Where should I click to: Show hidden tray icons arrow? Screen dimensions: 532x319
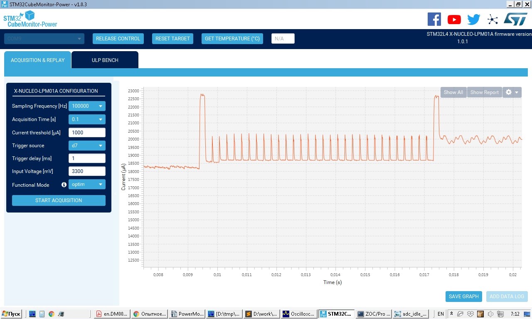click(451, 314)
